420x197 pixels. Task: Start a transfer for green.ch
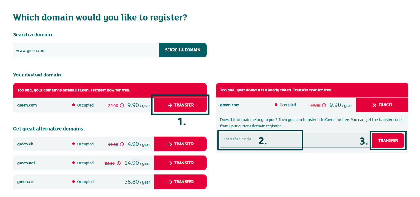[x=180, y=144]
